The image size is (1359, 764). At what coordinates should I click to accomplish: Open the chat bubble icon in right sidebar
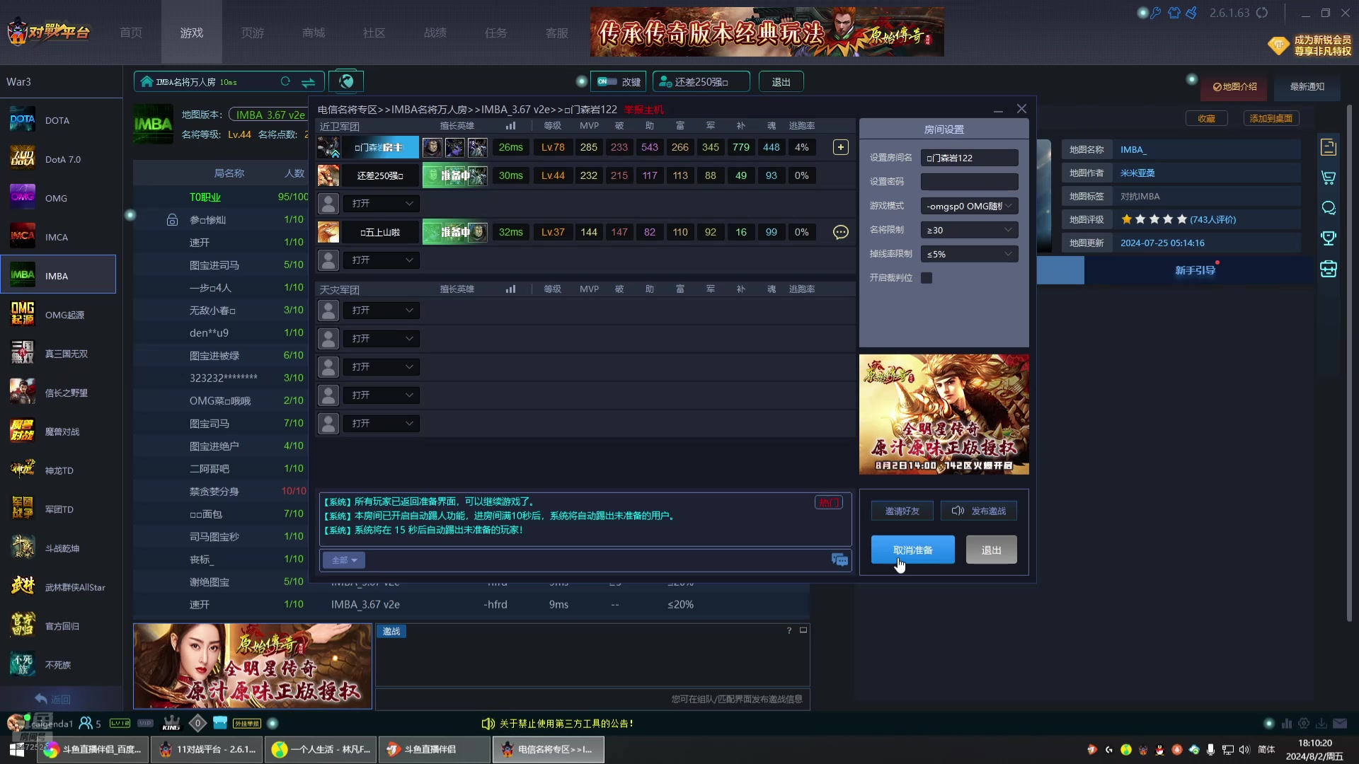click(x=1329, y=208)
